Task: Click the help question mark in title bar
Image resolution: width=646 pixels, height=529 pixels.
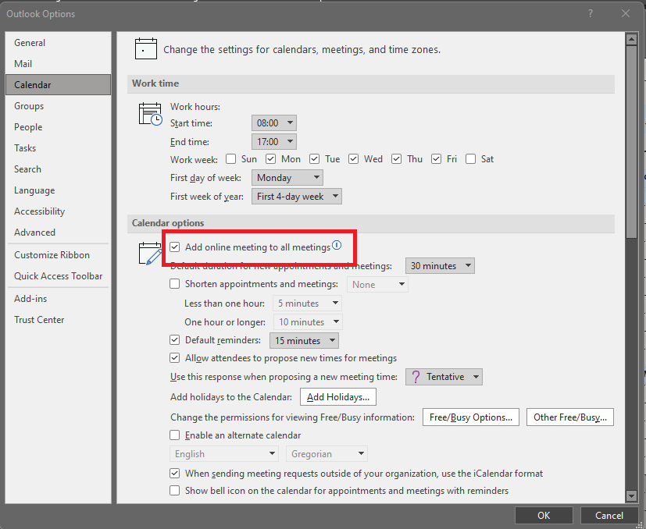Action: (x=591, y=13)
